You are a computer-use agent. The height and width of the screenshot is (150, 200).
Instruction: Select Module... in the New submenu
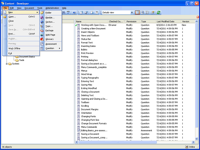click(50, 17)
